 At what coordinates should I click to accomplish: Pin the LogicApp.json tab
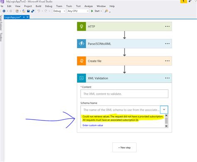[x=24, y=17]
